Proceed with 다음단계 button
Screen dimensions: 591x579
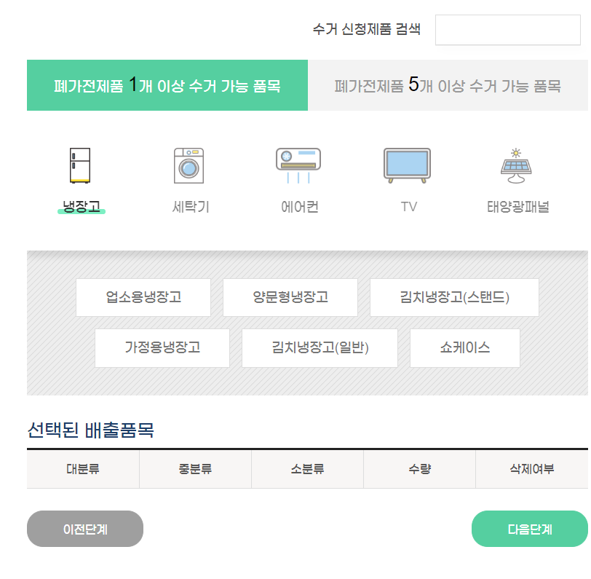point(530,529)
